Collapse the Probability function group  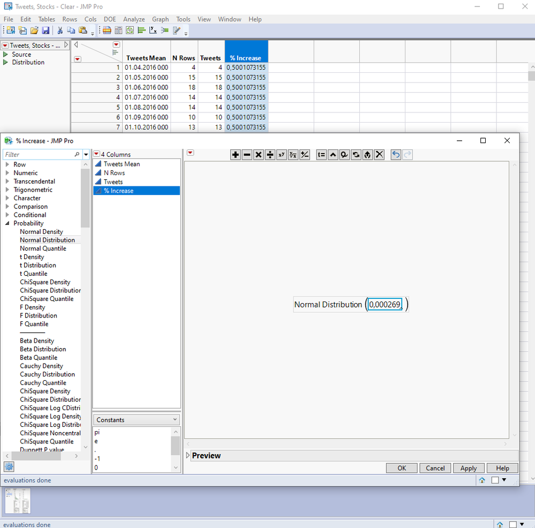[7, 223]
